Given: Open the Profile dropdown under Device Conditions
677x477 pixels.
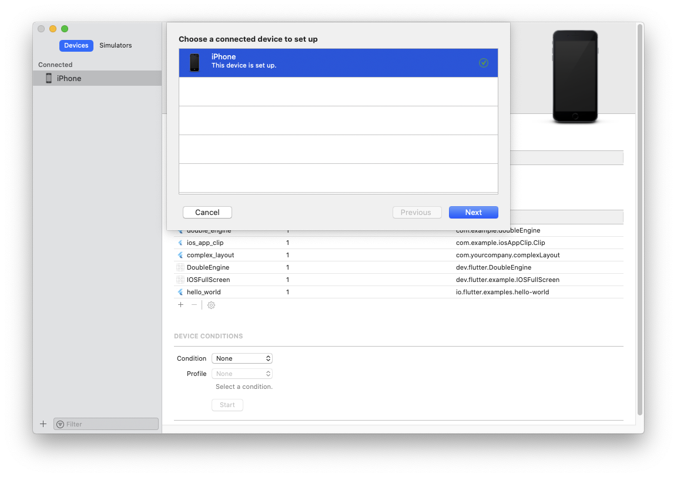Looking at the screenshot, I should point(242,374).
